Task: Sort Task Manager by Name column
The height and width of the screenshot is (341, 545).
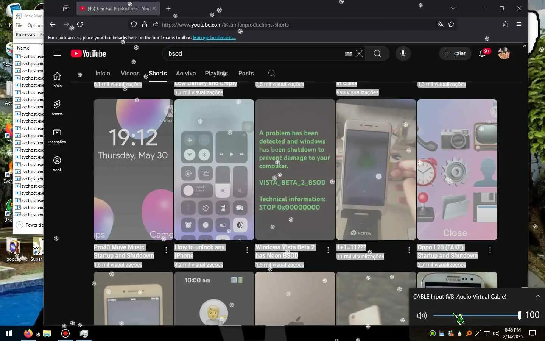Action: (x=23, y=48)
